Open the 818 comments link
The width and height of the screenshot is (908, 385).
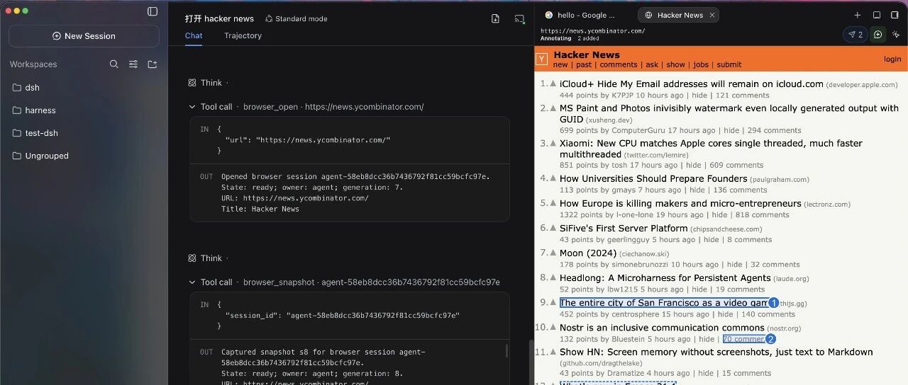762,214
